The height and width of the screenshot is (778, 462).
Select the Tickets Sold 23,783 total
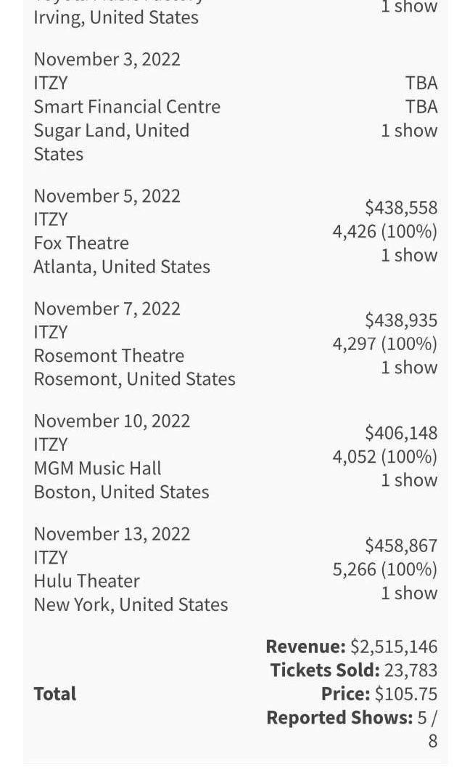click(x=354, y=670)
